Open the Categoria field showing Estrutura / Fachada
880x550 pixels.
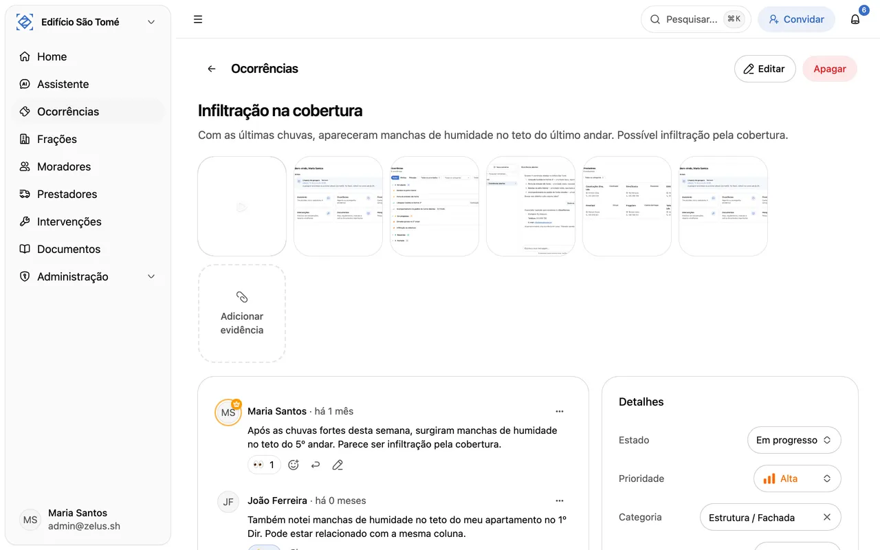tap(771, 517)
